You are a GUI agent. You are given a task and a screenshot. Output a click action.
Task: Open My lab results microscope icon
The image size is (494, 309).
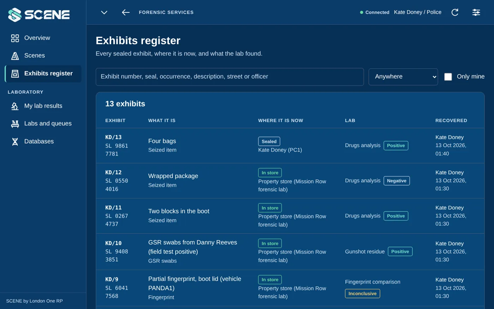point(15,106)
